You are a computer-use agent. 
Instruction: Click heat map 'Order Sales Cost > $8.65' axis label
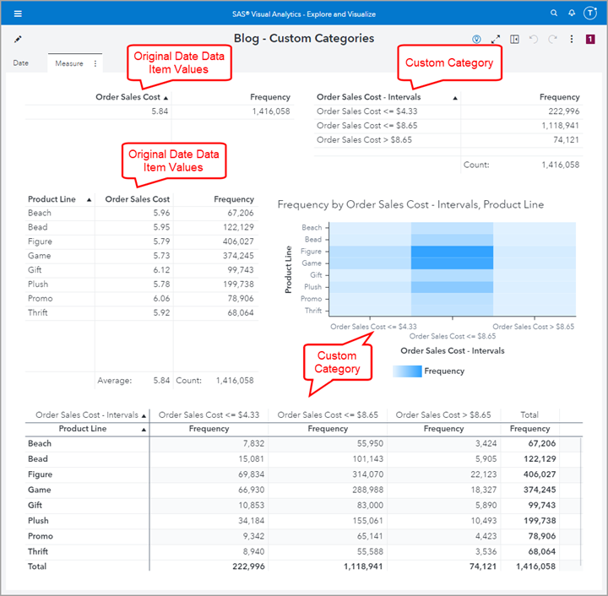pos(533,327)
